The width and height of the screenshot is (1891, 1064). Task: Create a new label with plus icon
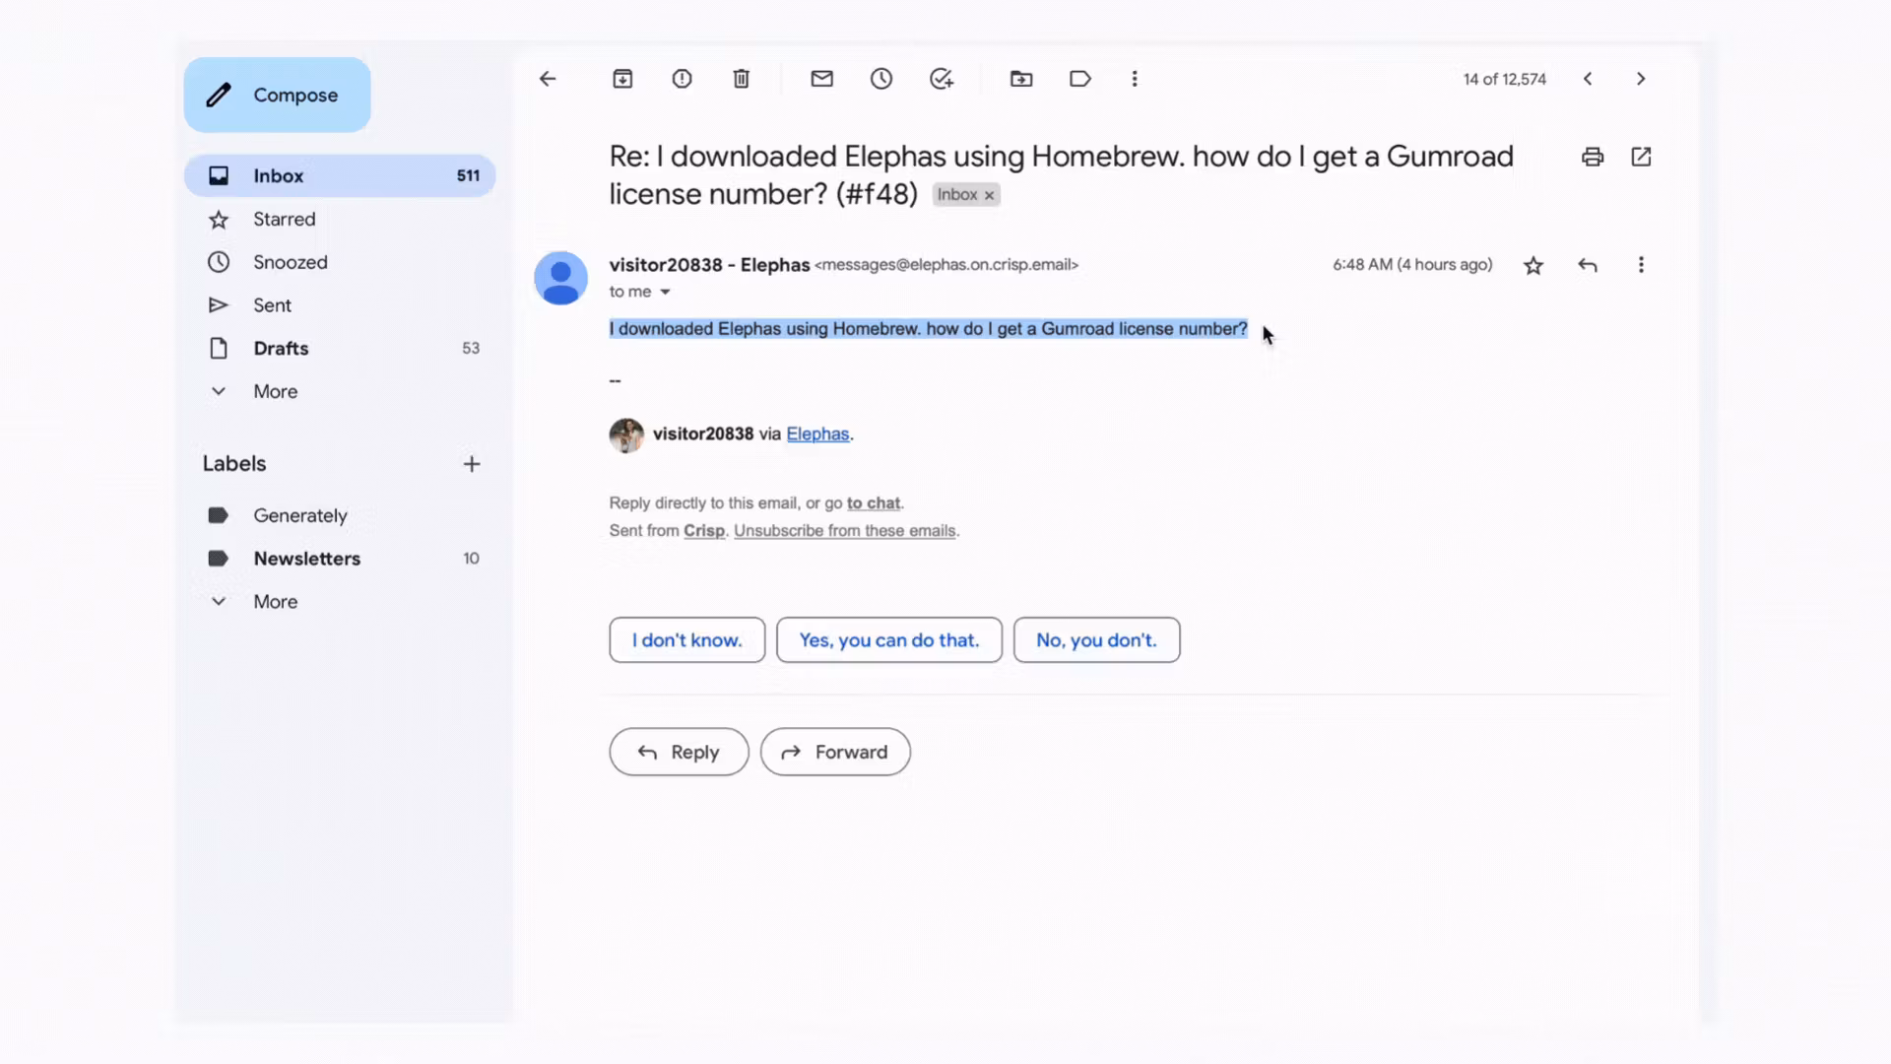click(x=472, y=464)
